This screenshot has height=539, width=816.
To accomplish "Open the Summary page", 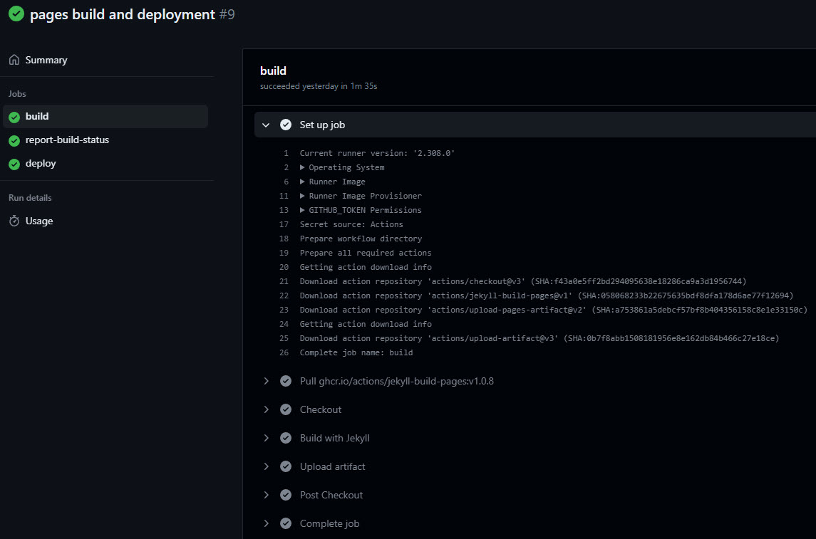I will pos(46,61).
